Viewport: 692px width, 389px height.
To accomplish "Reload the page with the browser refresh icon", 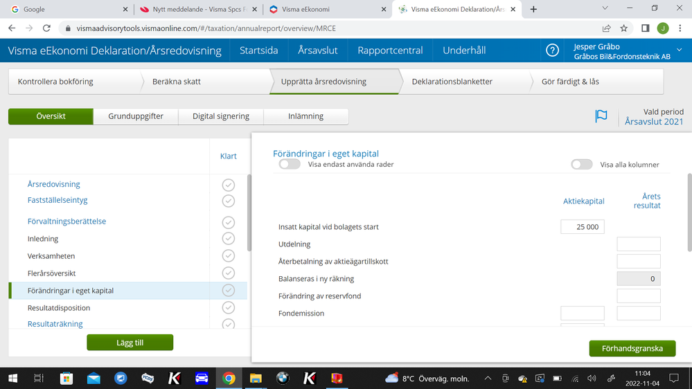I will 46,28.
